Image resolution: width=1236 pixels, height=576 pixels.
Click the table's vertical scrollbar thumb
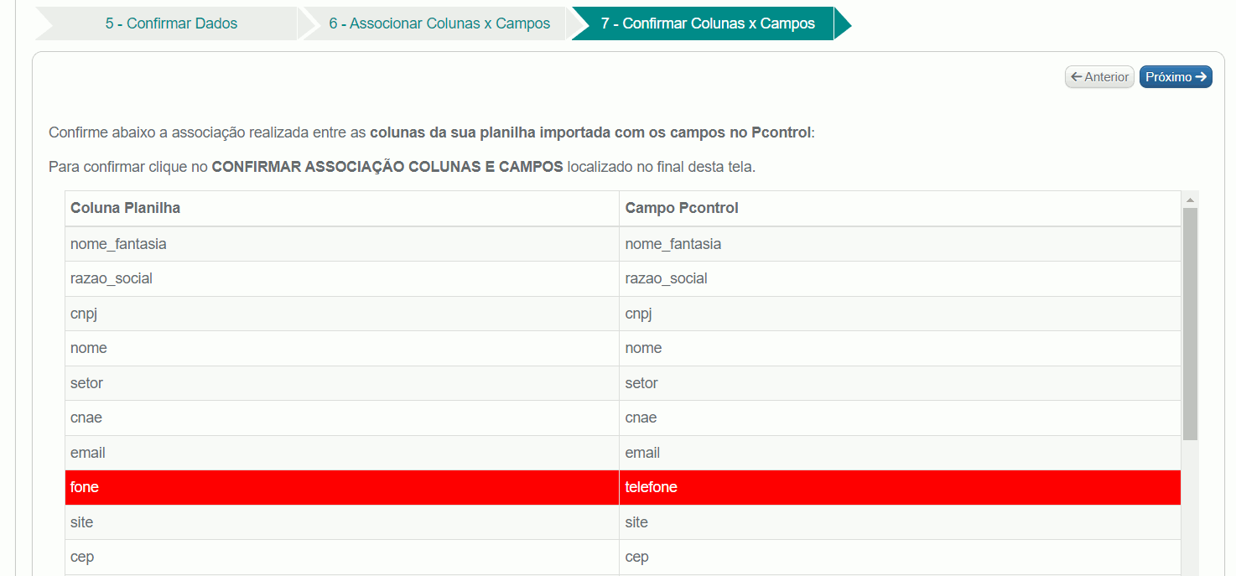tap(1190, 324)
